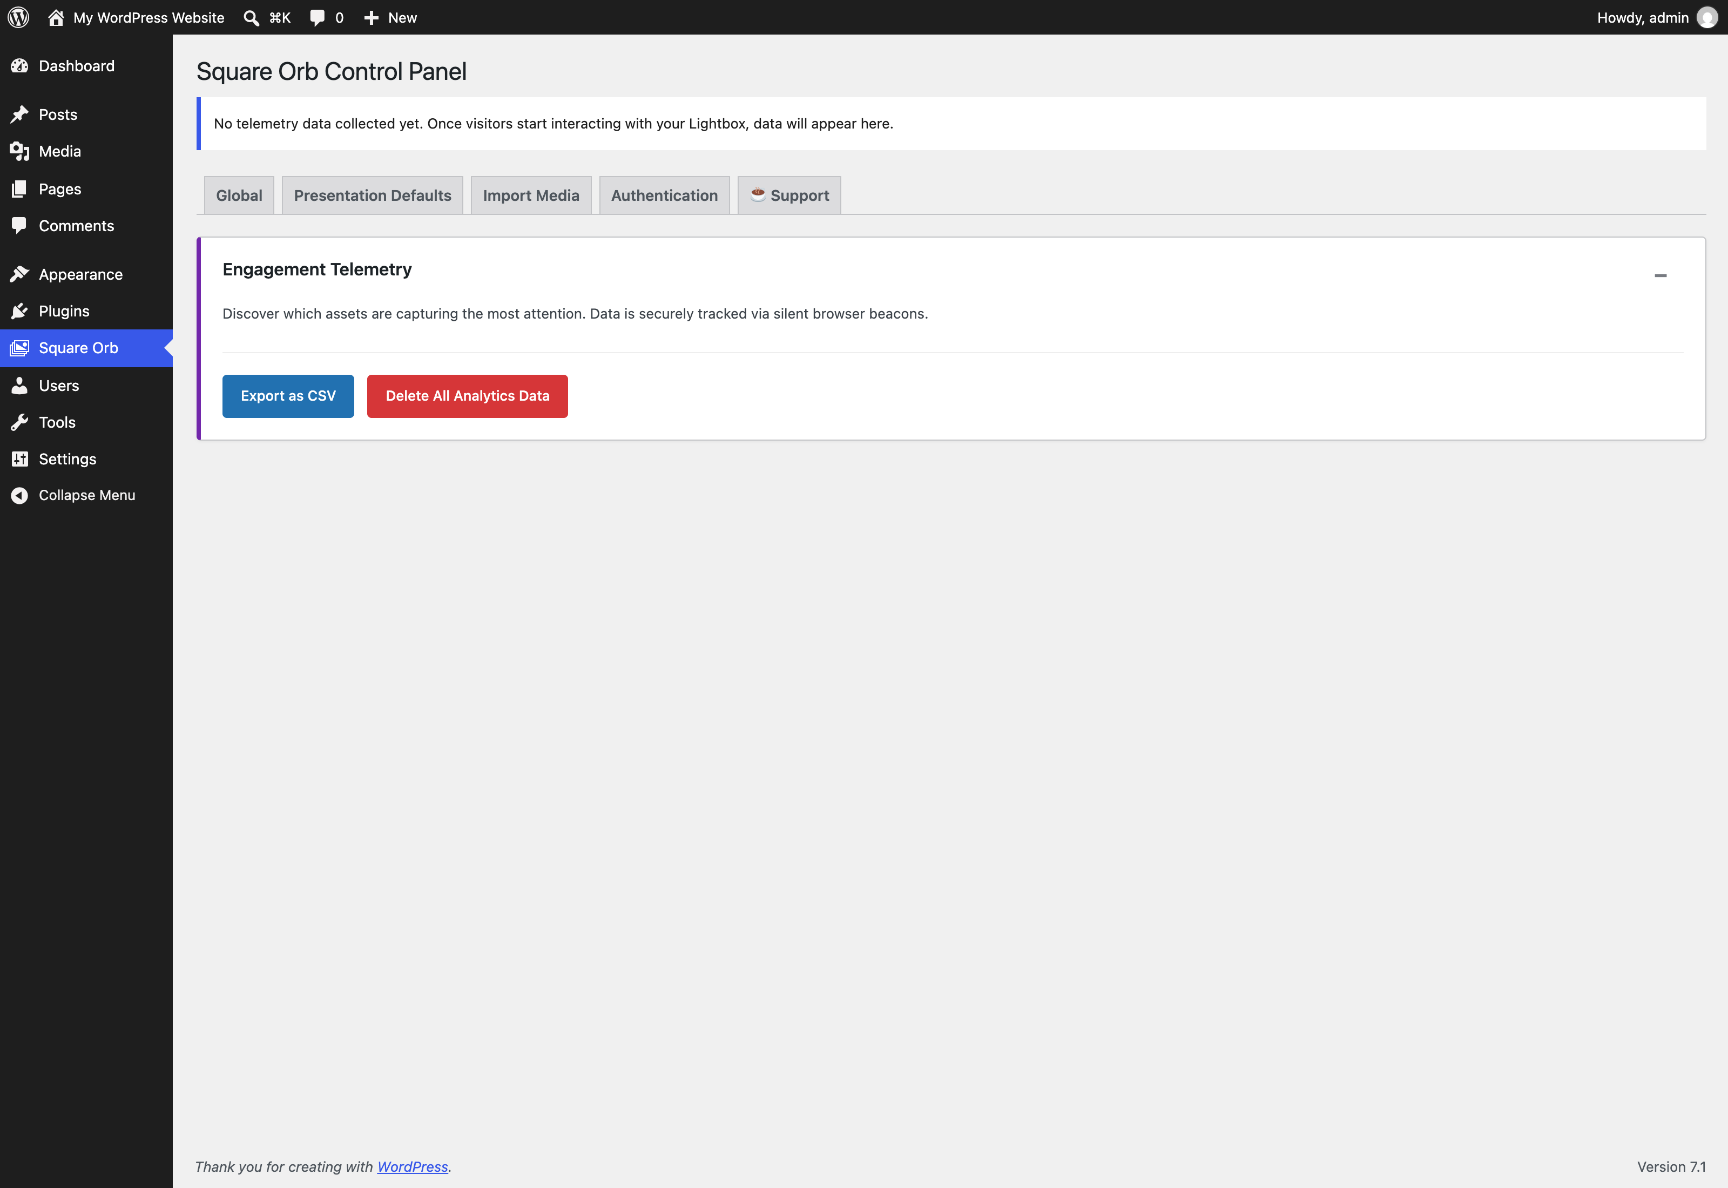1728x1188 pixels.
Task: Click the Collapse Menu arrow icon
Action: click(x=19, y=495)
